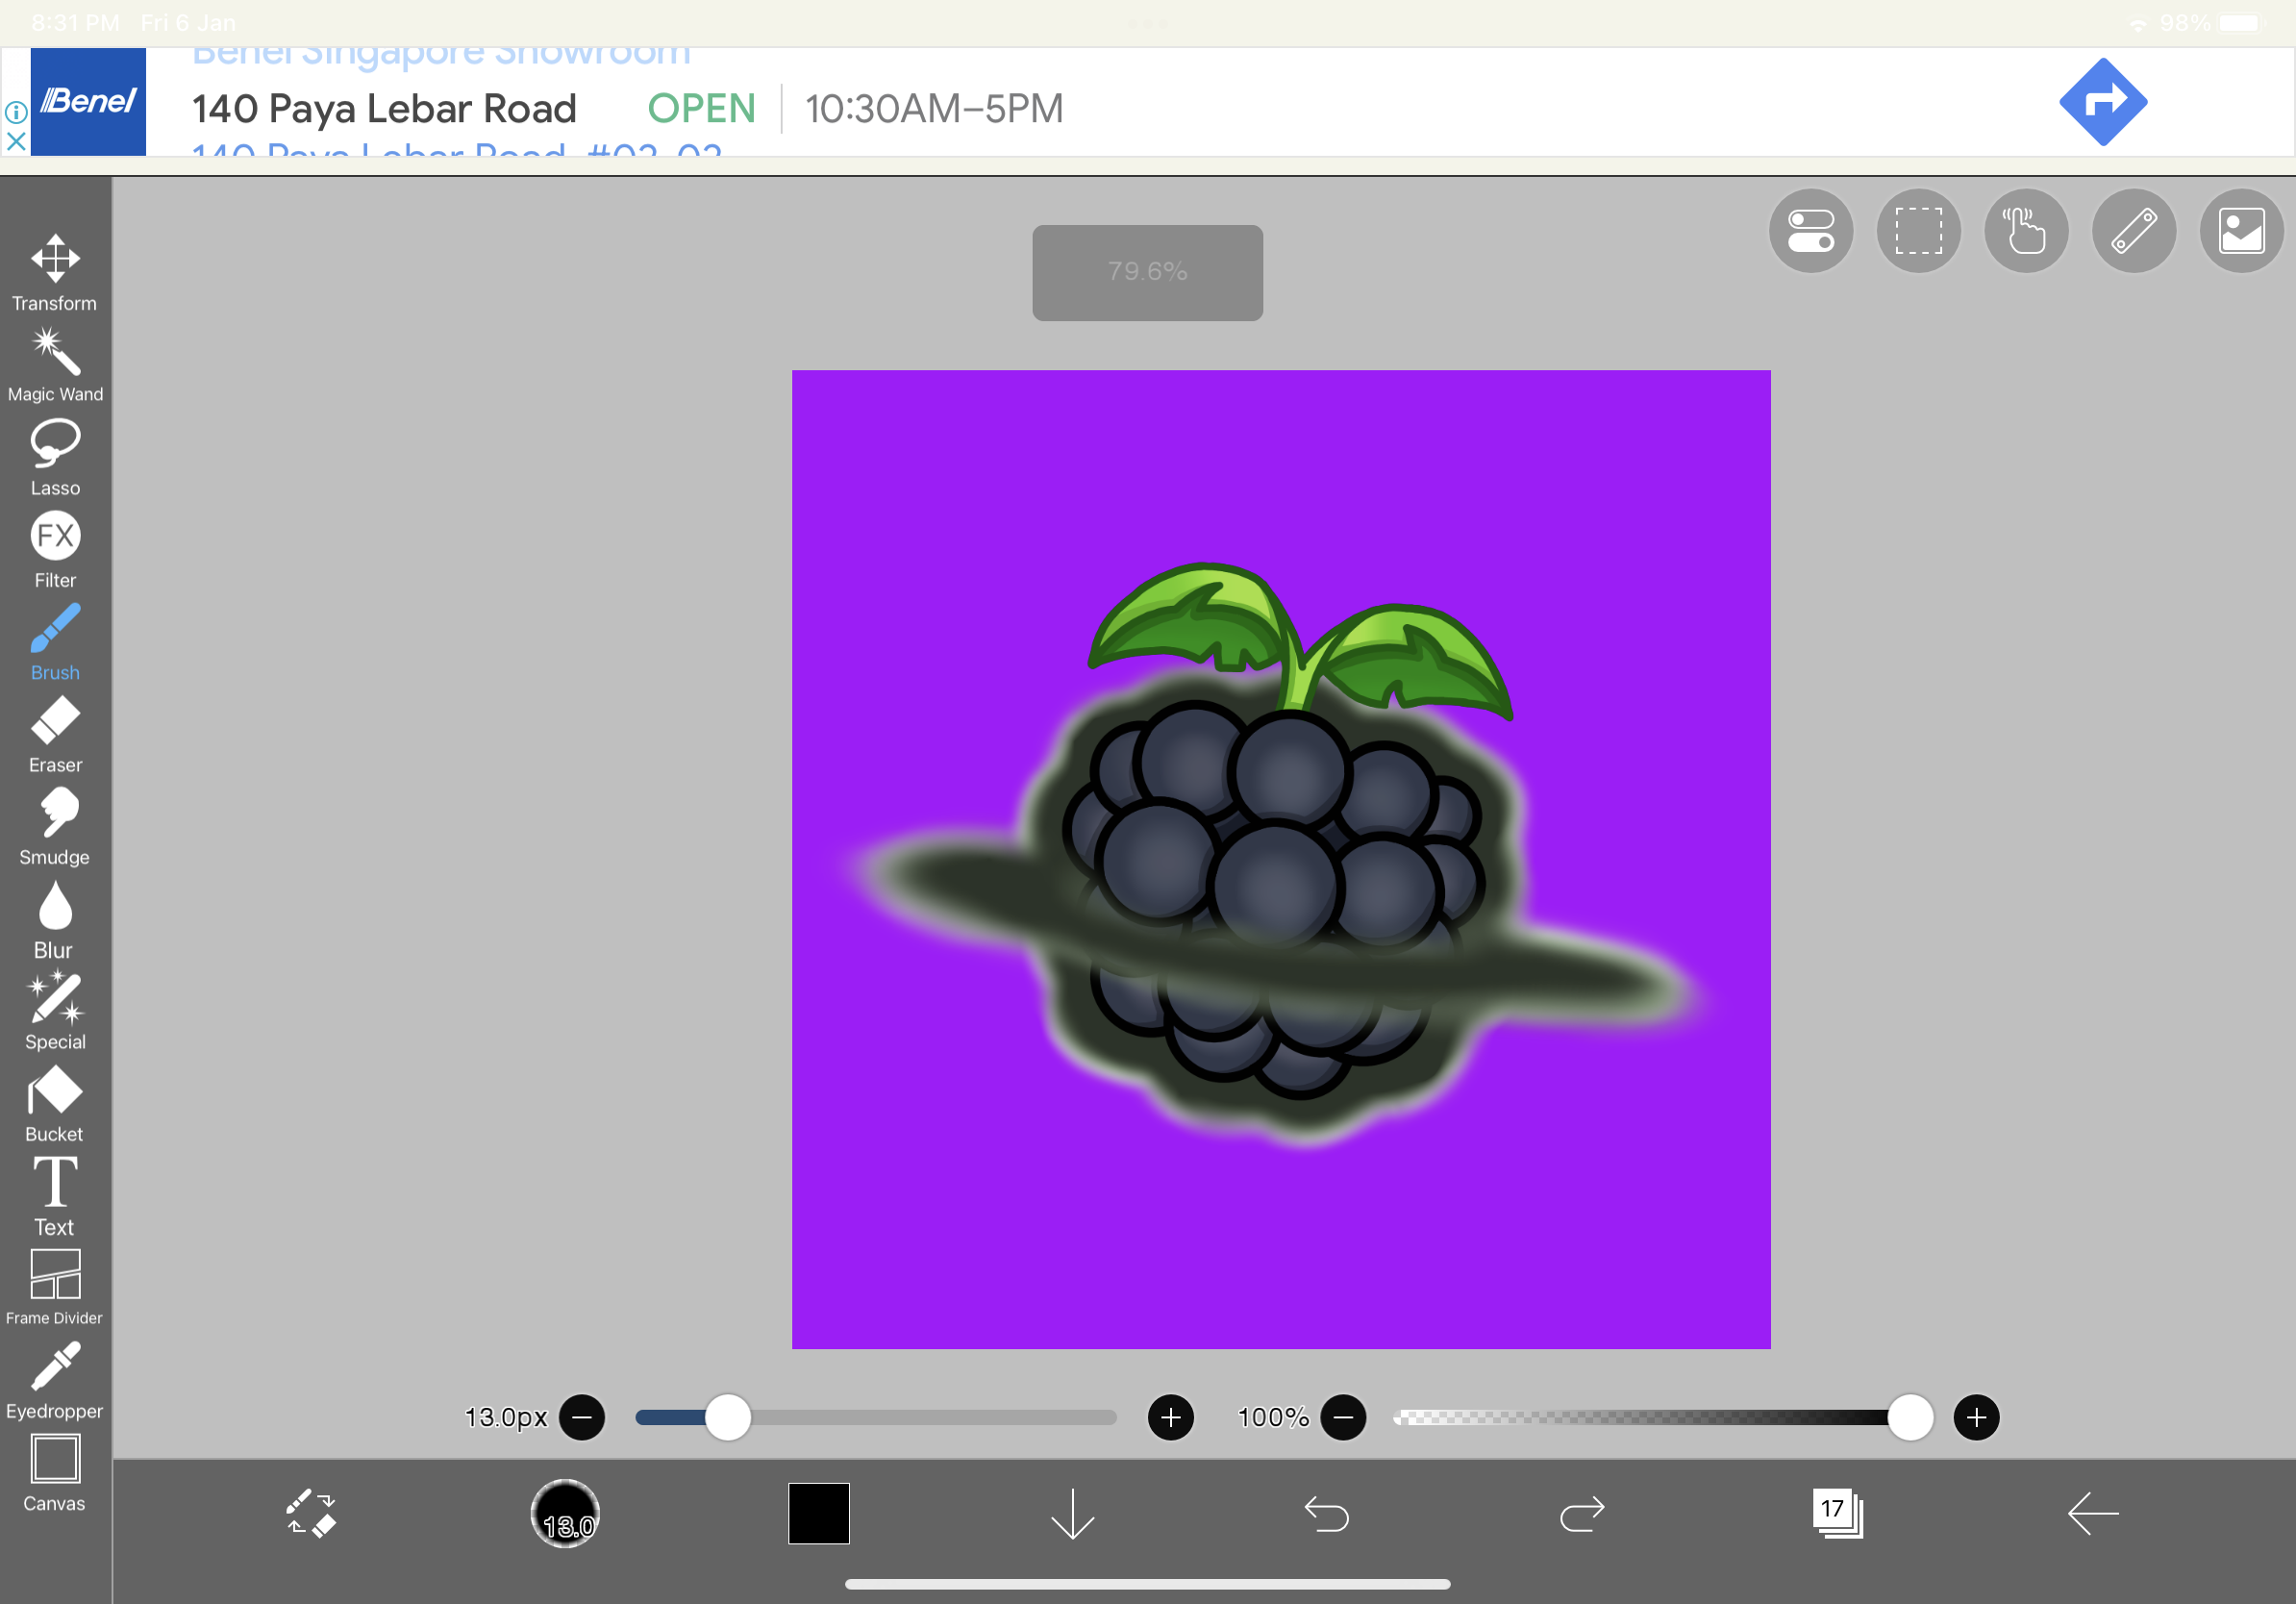2296x1604 pixels.
Task: Toggle brush and eraser swap button
Action: coord(311,1513)
